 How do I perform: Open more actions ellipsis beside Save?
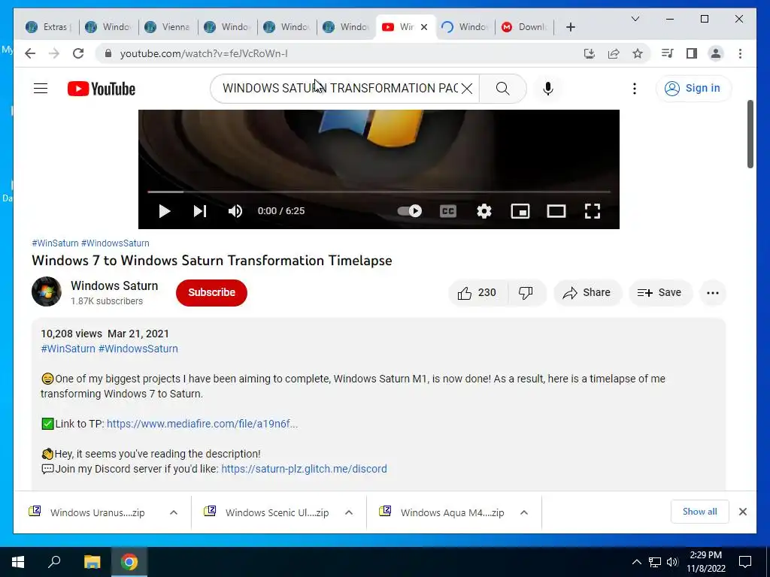click(x=713, y=293)
